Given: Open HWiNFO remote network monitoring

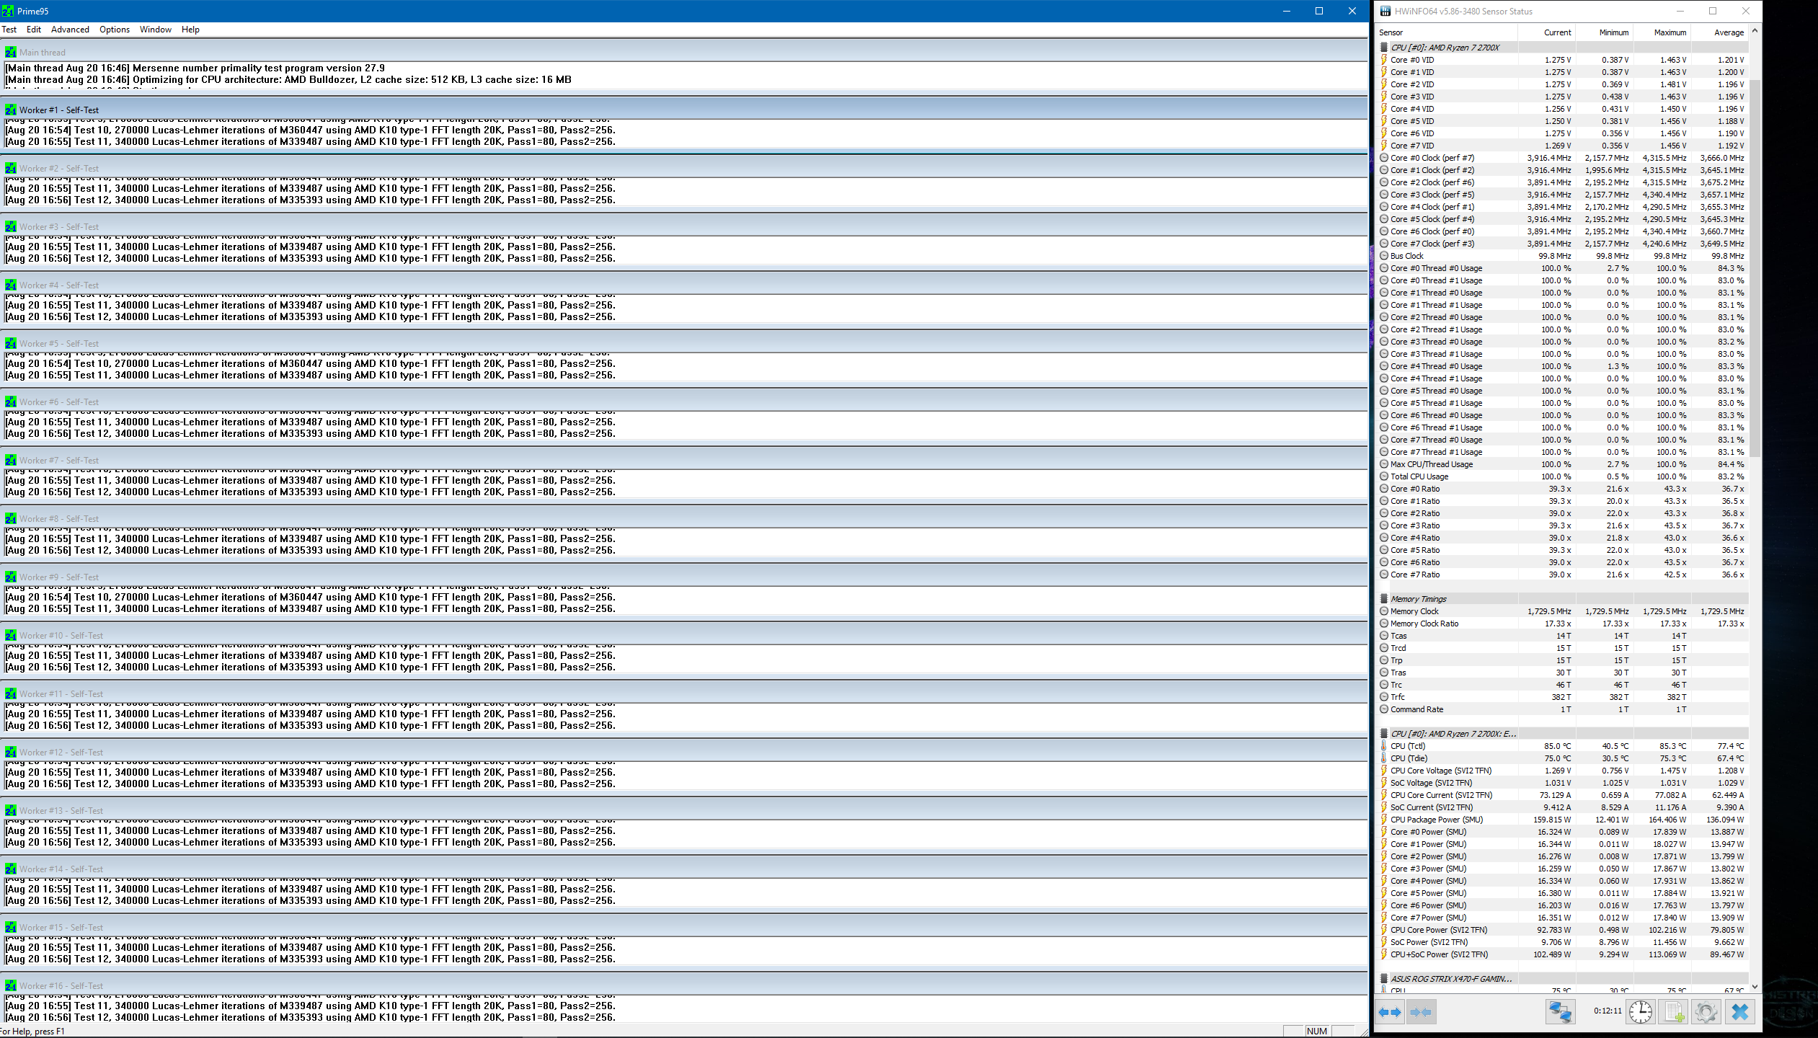Looking at the screenshot, I should click(x=1559, y=1012).
